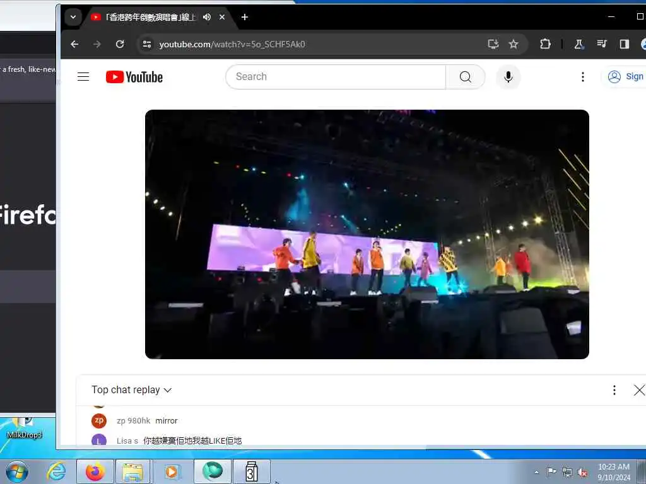The height and width of the screenshot is (484, 646).
Task: Click the network tray icon
Action: click(x=567, y=472)
